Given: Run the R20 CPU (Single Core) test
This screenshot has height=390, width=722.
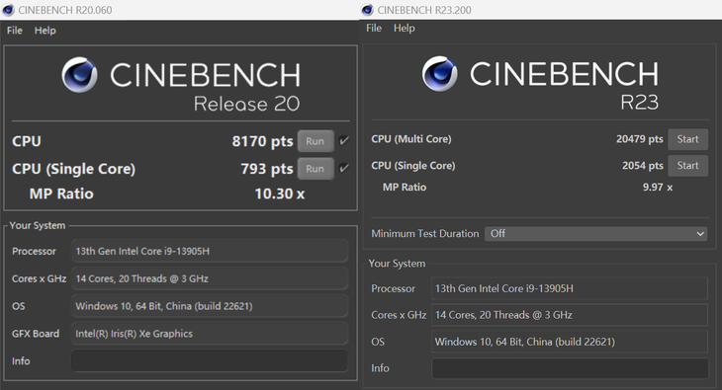Looking at the screenshot, I should pos(316,169).
